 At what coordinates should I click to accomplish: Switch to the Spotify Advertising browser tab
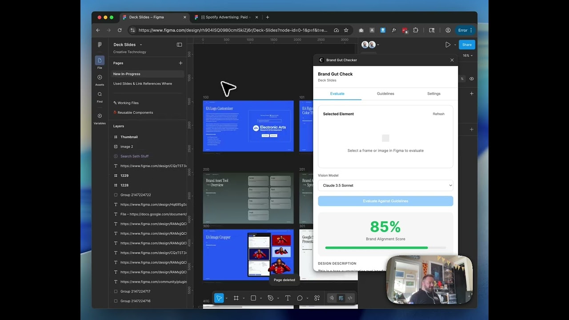[x=226, y=17]
